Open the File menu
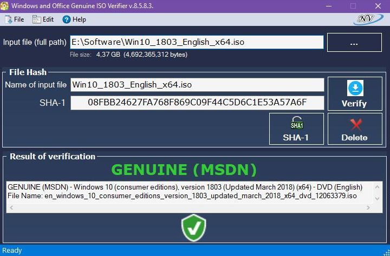The image size is (390, 256). point(15,19)
